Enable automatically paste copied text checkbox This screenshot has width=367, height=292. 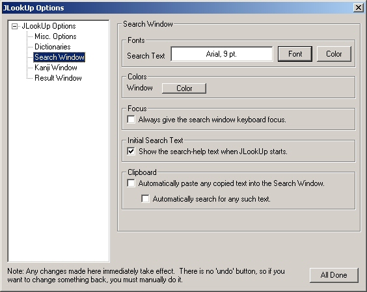coord(131,183)
